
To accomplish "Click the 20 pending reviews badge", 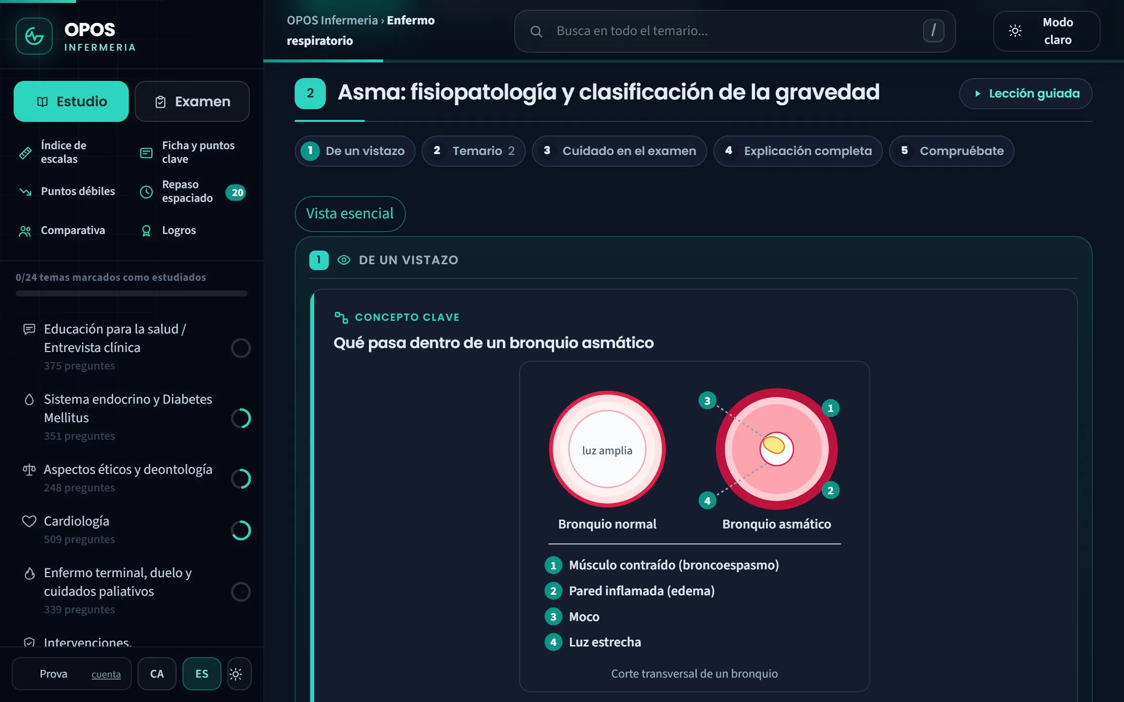I will [236, 193].
